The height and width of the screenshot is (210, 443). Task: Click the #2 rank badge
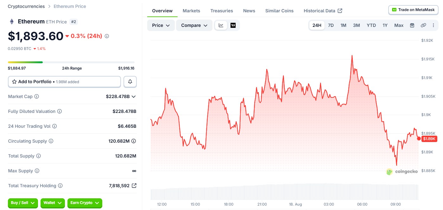[x=73, y=22]
